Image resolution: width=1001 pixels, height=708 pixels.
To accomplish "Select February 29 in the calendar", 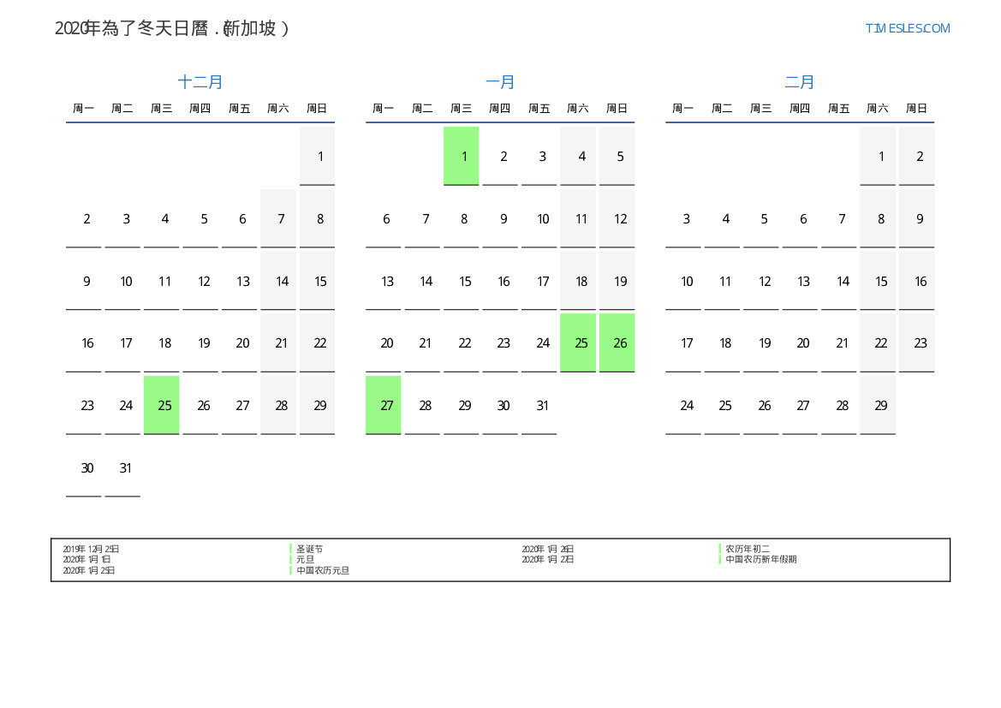I will tap(878, 405).
